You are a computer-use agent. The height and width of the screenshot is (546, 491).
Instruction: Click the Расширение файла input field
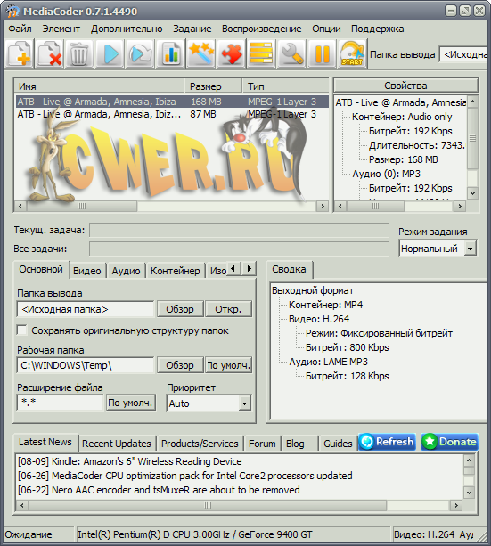60,403
